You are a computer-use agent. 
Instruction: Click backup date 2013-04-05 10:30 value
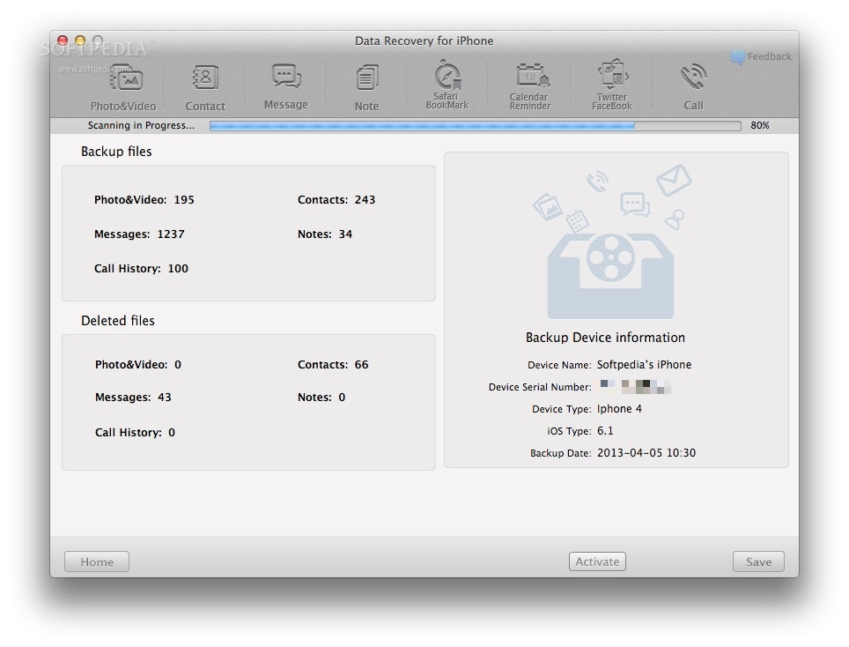coord(646,453)
